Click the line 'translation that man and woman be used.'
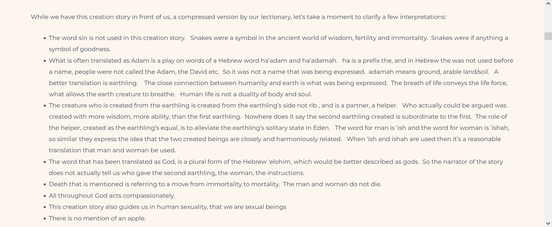 [112, 150]
